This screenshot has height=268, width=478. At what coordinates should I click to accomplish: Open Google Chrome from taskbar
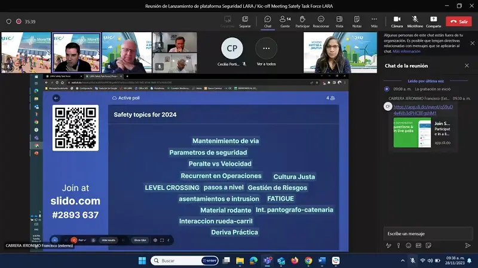point(308,261)
